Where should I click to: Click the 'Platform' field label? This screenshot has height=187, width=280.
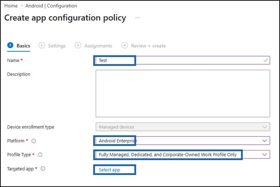click(x=16, y=141)
